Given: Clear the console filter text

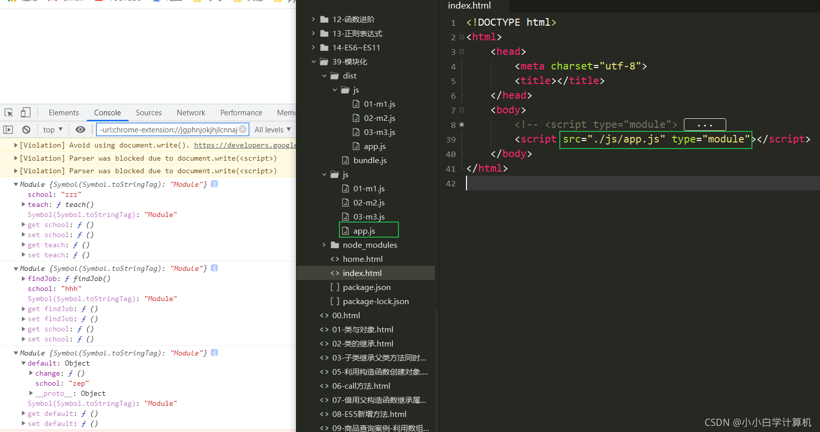Looking at the screenshot, I should (243, 129).
